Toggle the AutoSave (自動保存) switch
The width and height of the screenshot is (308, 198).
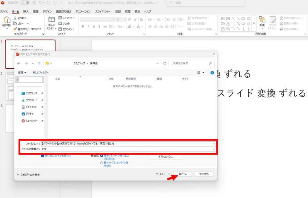24,3
